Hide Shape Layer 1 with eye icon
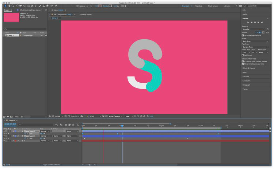This screenshot has height=169, width=274. pos(4,136)
